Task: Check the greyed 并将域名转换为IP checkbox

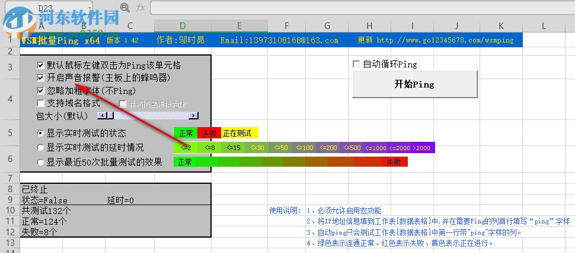Action: (x=123, y=104)
